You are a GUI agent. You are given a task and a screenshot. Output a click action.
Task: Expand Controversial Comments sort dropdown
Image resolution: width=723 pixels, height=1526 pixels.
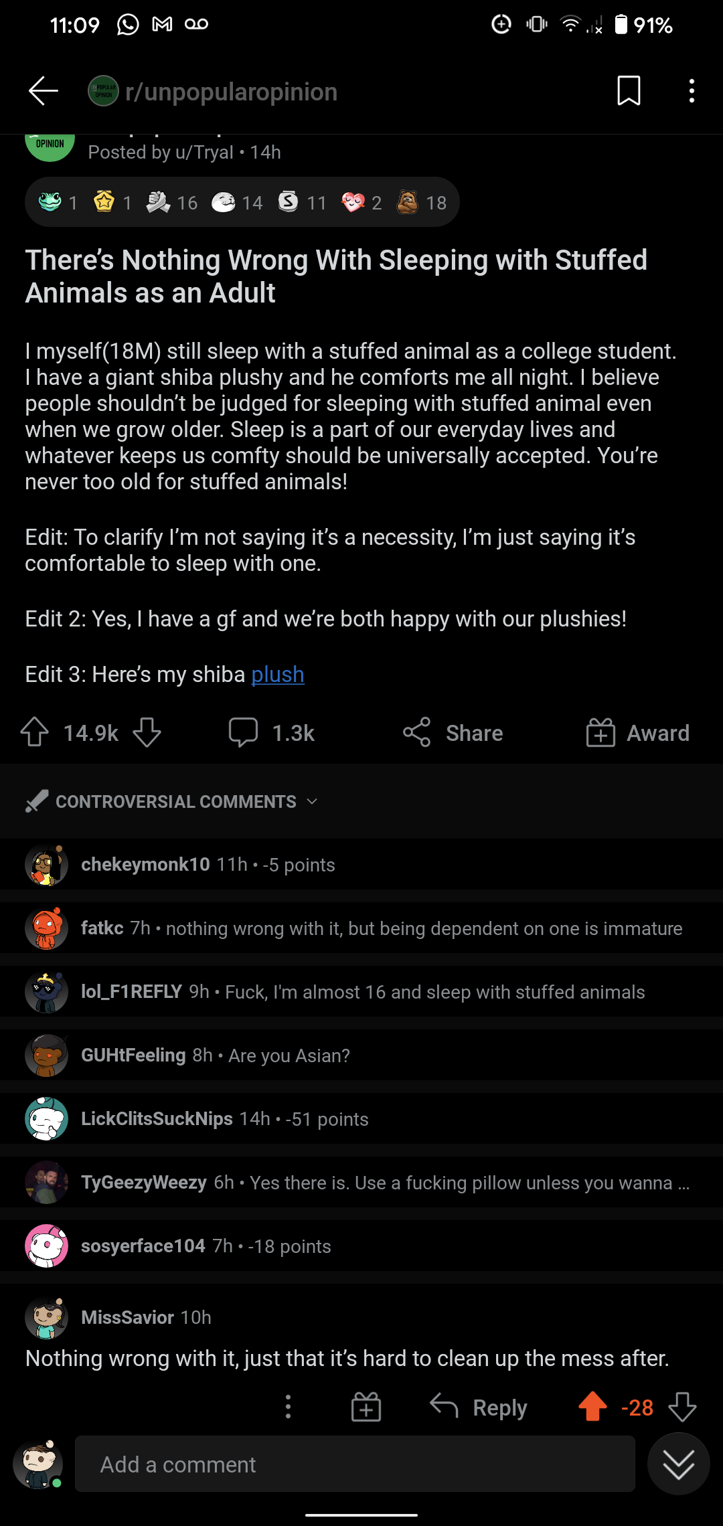(x=174, y=801)
